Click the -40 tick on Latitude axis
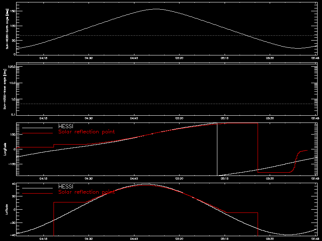This screenshot has height=241, width=322. [13, 235]
